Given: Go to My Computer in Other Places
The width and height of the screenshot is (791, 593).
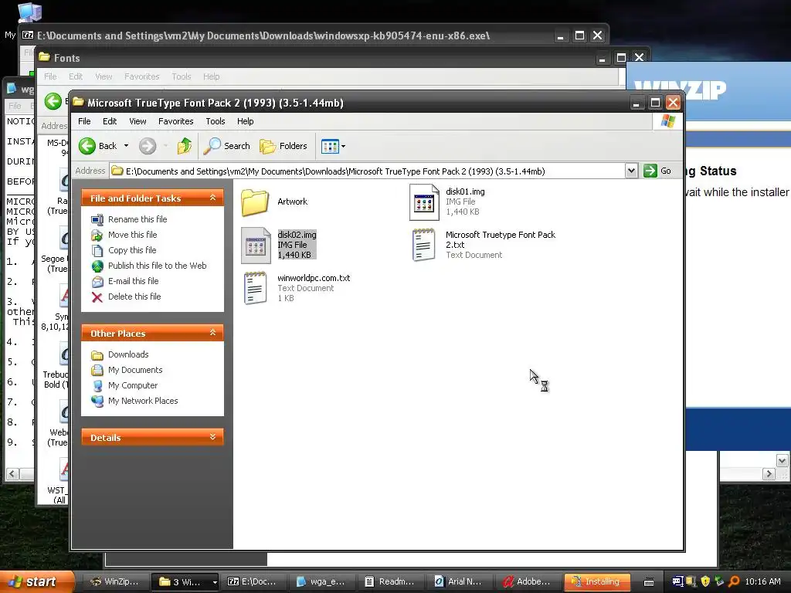Looking at the screenshot, I should (133, 385).
